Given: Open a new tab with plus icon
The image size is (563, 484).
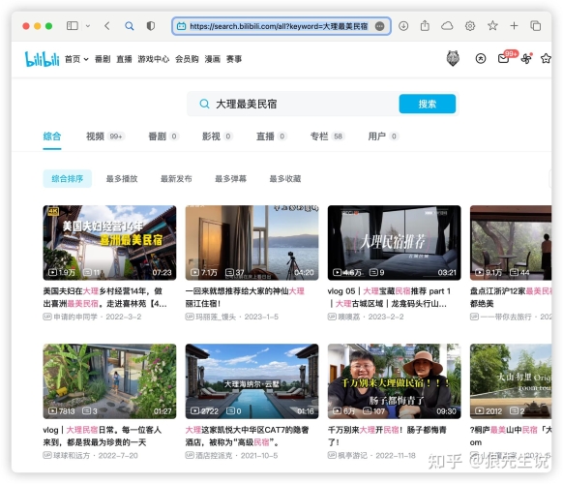Looking at the screenshot, I should tap(515, 26).
